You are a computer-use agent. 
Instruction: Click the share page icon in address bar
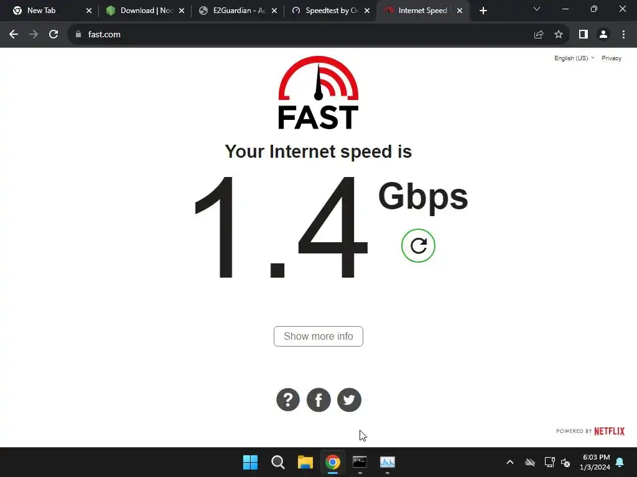(539, 35)
